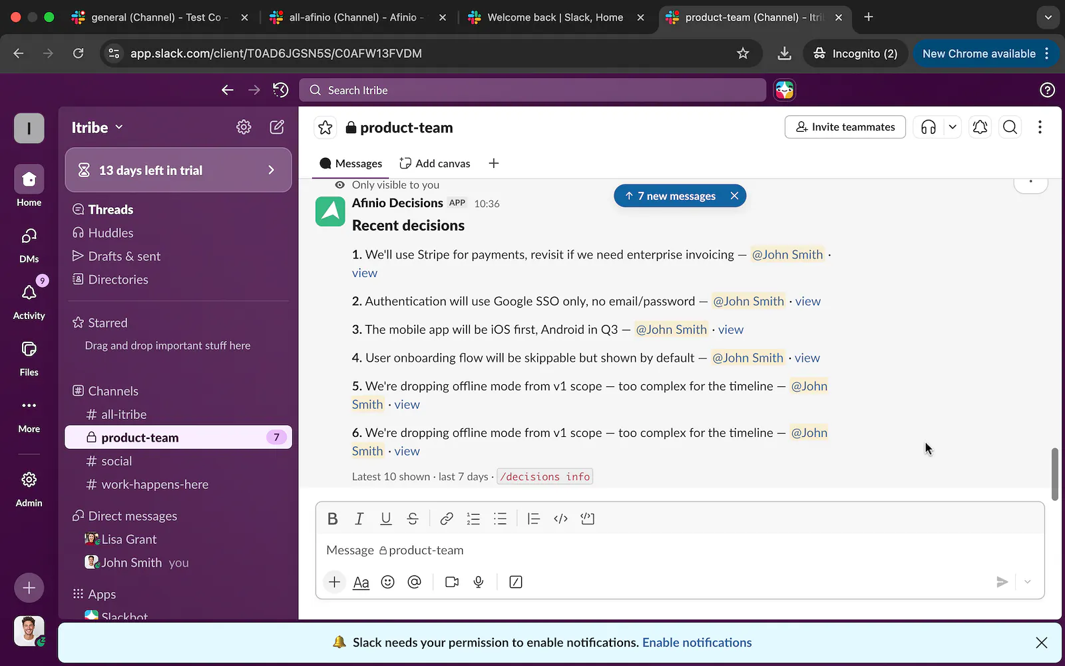
Task: Open Slack history clock icon
Action: [281, 90]
